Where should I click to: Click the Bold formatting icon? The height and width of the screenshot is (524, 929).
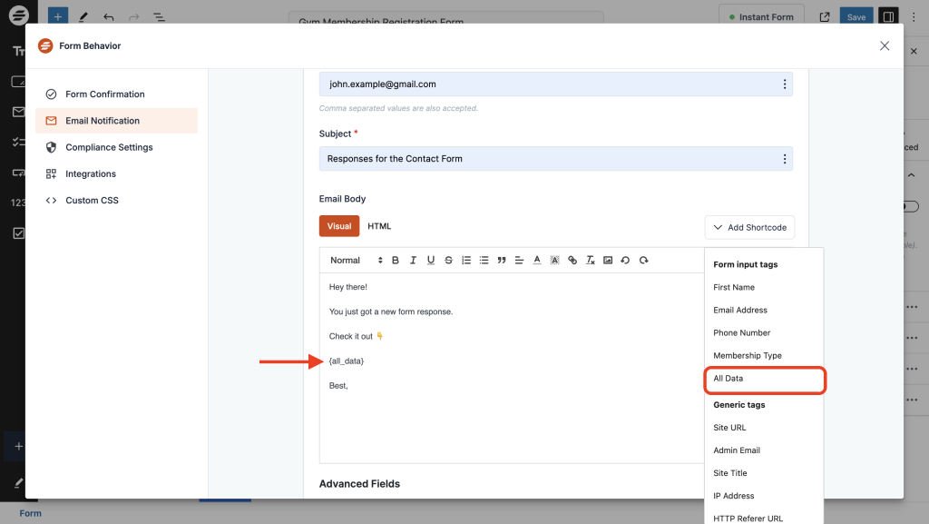[x=396, y=261]
